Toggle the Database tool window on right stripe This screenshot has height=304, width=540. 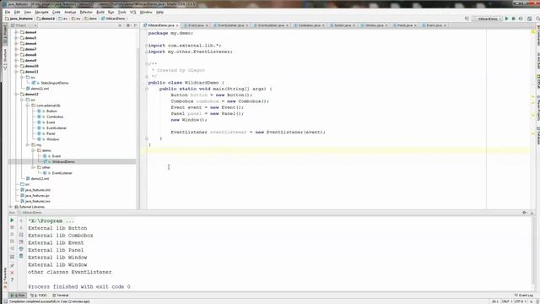pos(537,137)
